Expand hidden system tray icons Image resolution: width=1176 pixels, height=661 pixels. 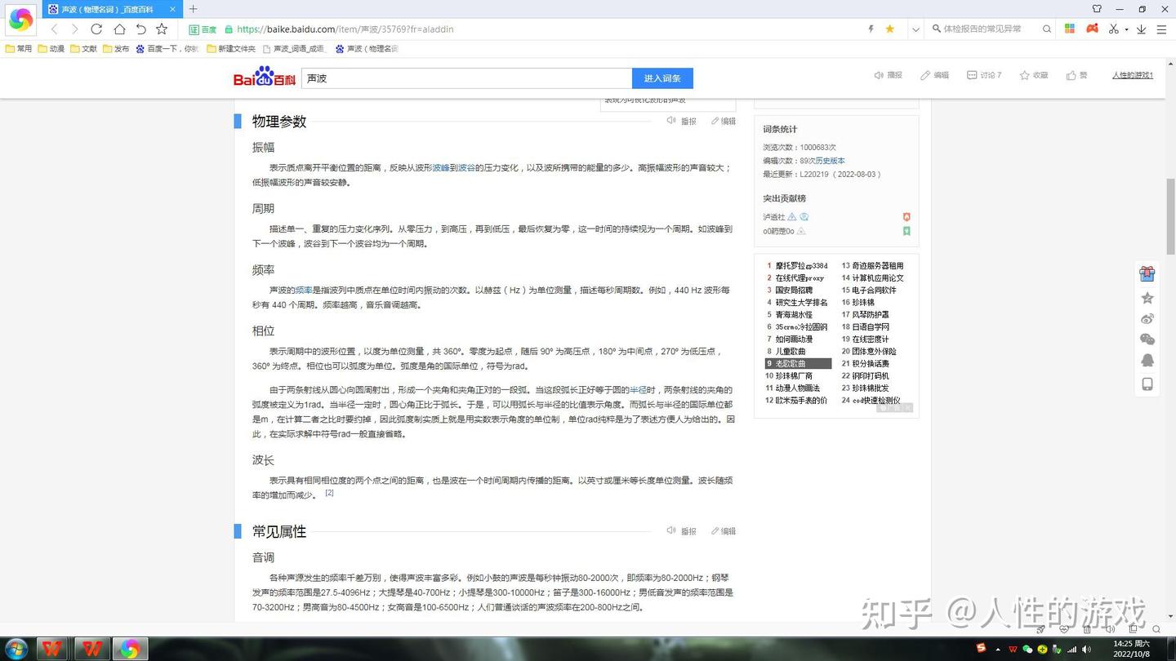click(x=998, y=649)
